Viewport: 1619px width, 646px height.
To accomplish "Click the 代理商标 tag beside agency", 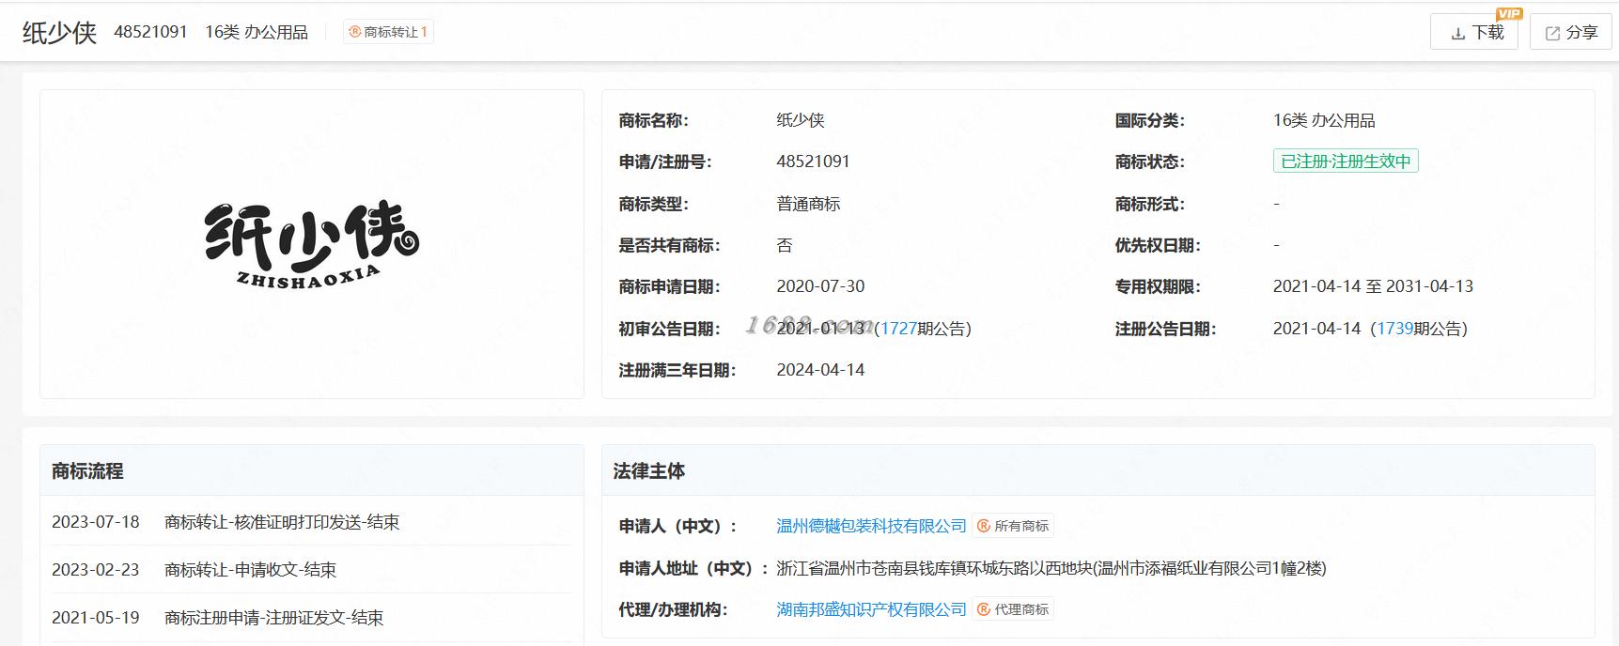I will click(x=1013, y=609).
